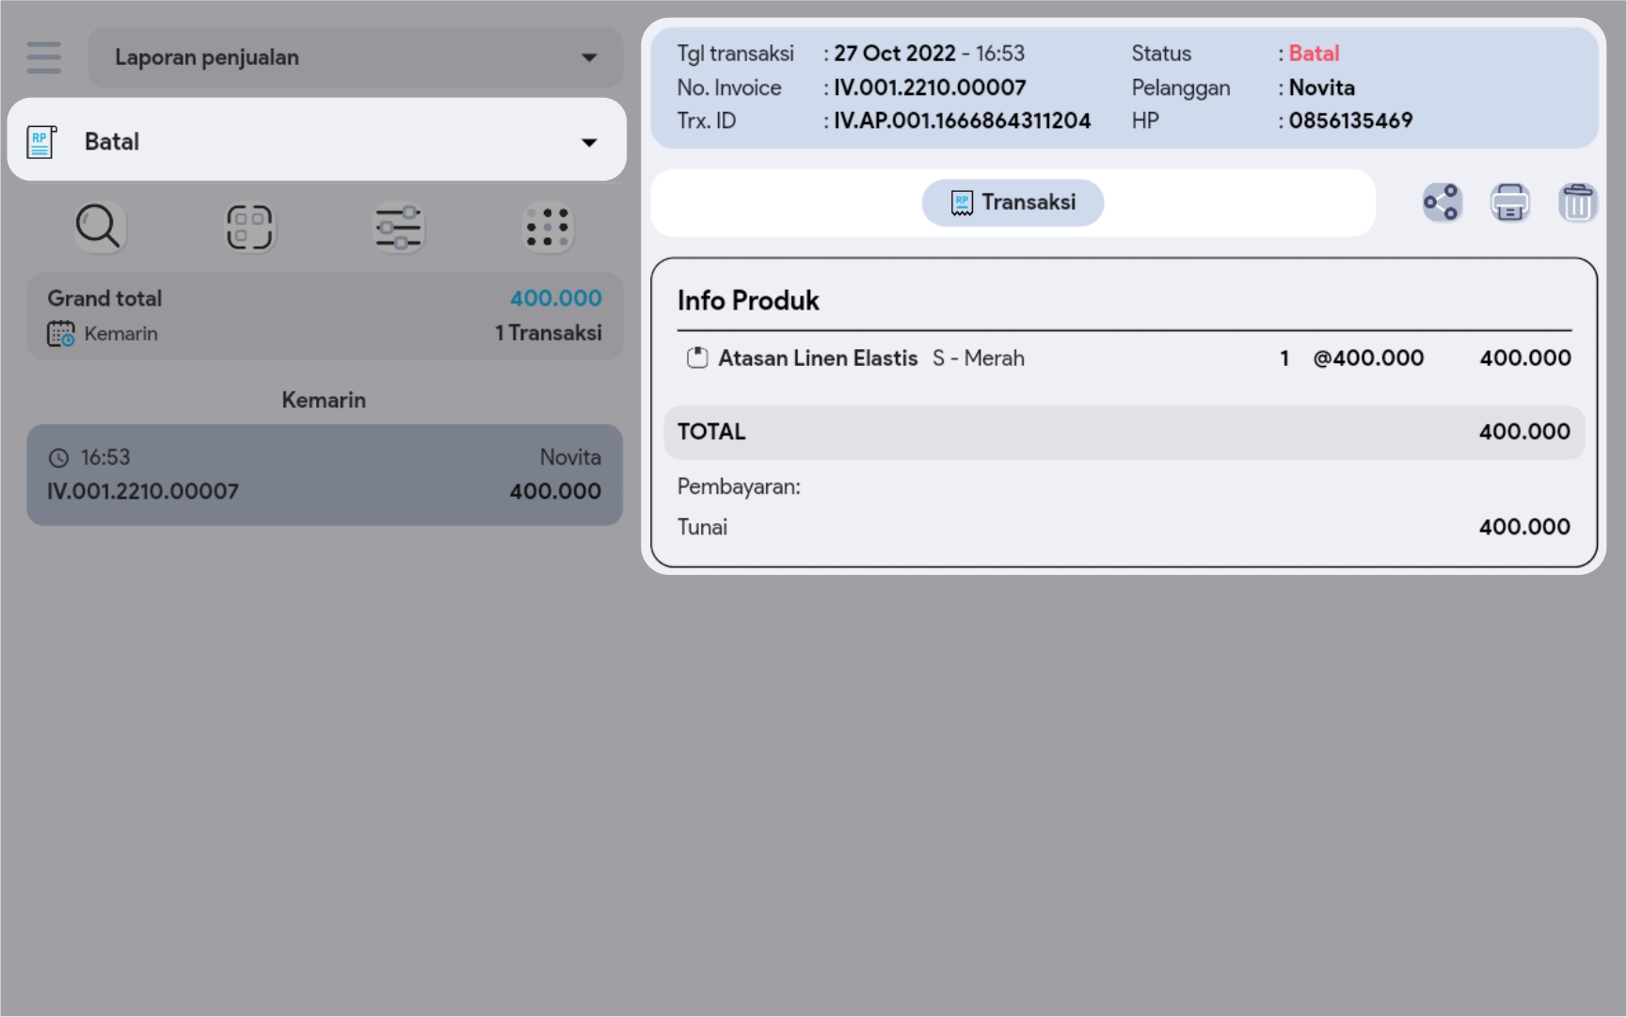Click the Batal dropdown arrow

pyautogui.click(x=589, y=142)
